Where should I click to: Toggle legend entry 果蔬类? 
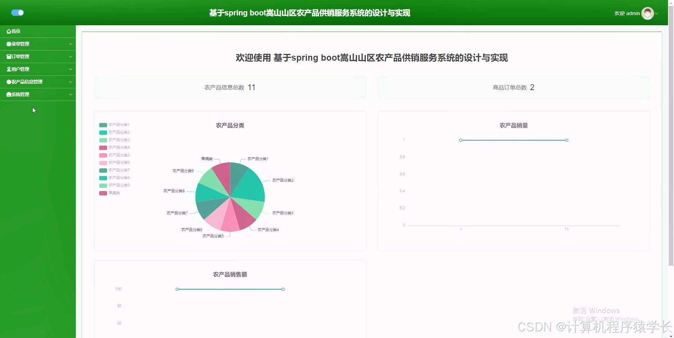pyautogui.click(x=110, y=193)
